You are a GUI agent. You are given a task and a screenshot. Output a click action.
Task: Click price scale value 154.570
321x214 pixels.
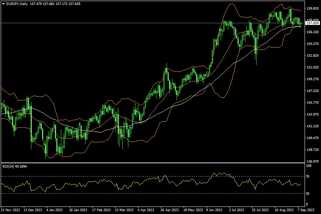coord(312,44)
